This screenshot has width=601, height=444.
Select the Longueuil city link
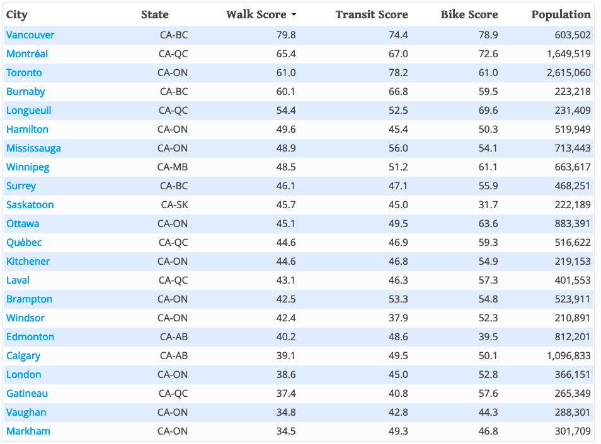point(29,111)
